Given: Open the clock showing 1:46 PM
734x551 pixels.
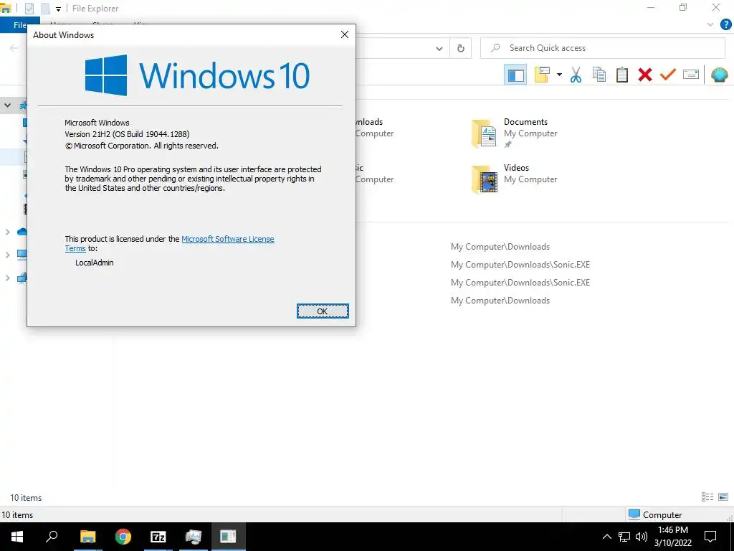Looking at the screenshot, I should 672,537.
